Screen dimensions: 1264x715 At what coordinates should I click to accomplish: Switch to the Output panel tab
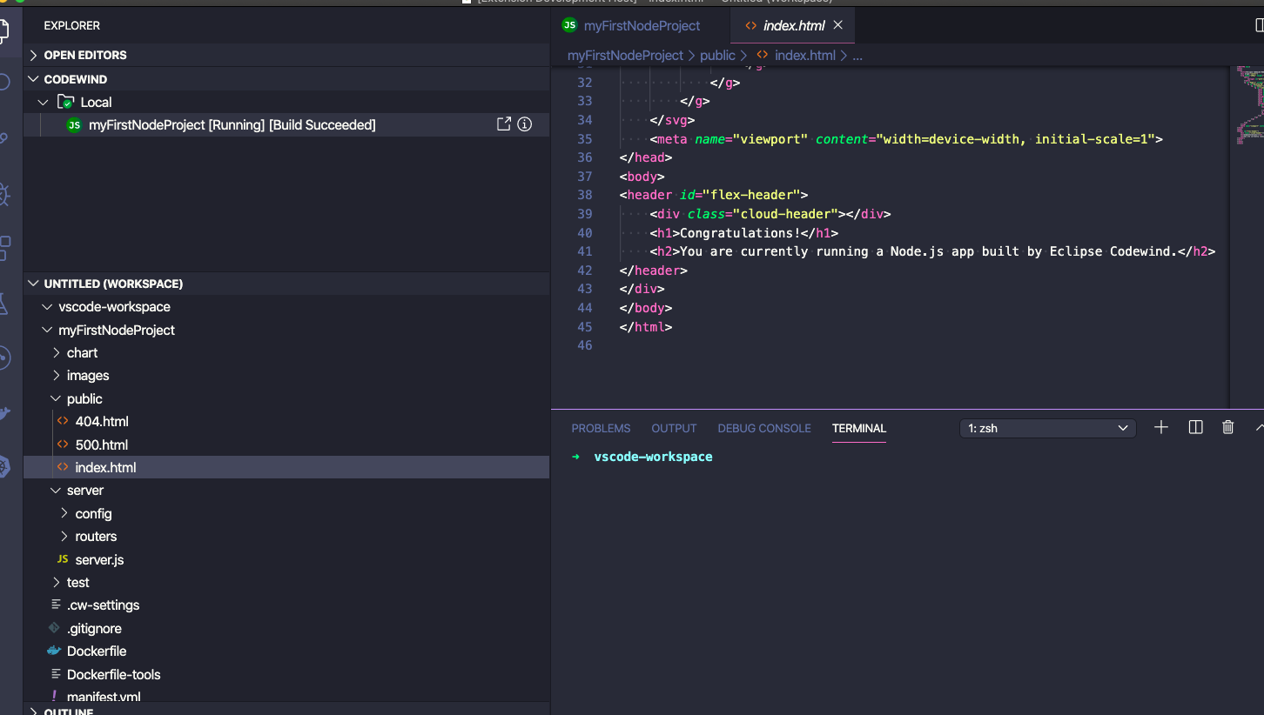point(674,428)
